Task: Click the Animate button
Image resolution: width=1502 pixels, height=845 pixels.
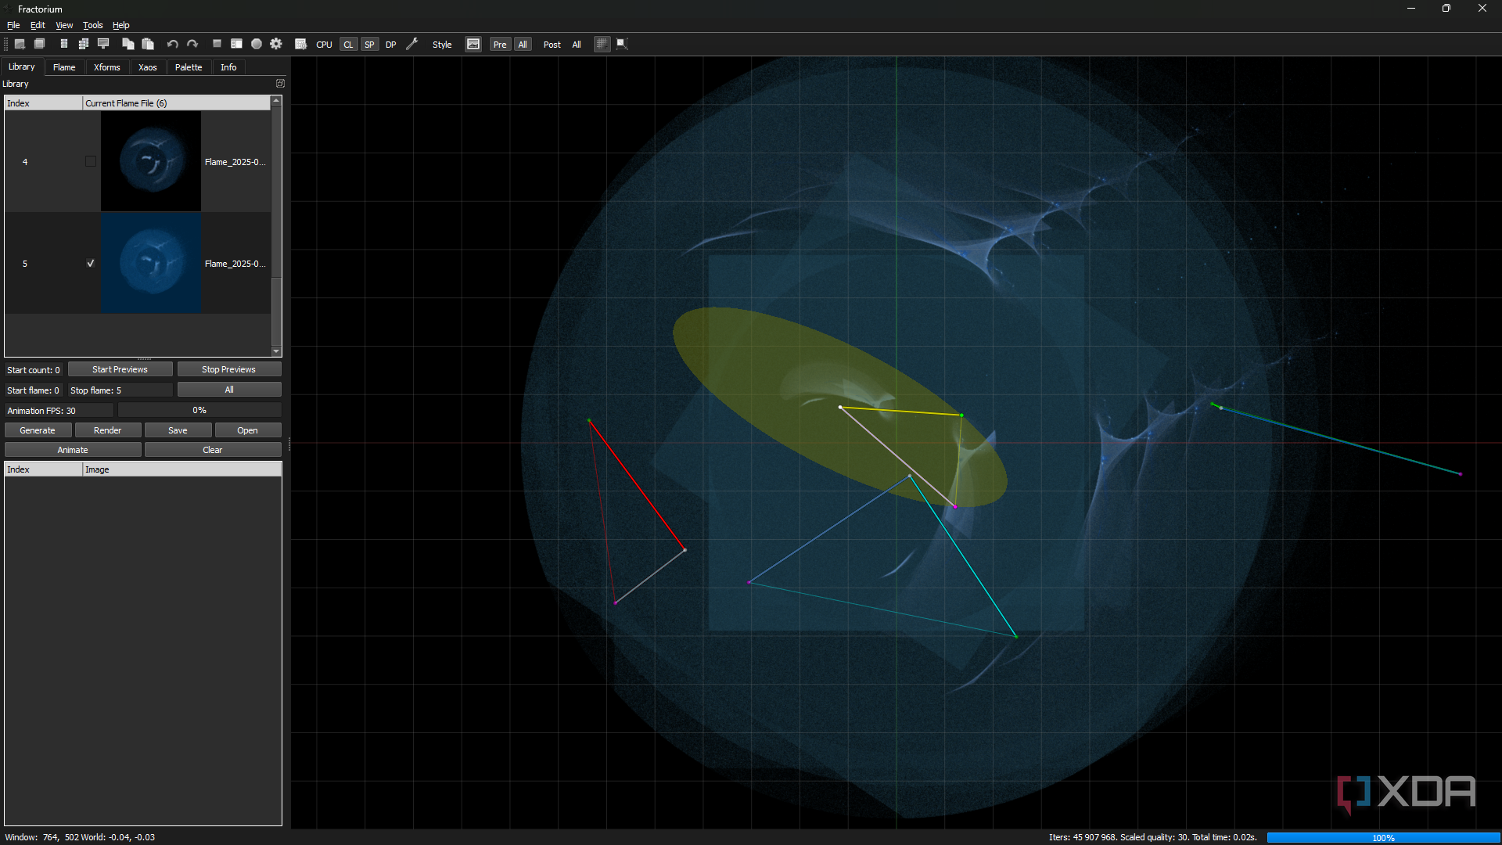Action: [x=73, y=450]
